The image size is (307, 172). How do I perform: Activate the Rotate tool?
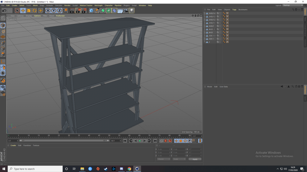pos(35,11)
